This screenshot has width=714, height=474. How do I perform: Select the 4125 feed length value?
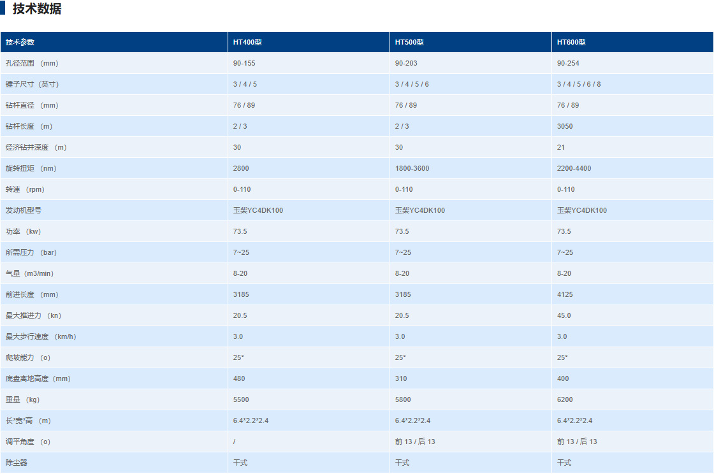565,294
